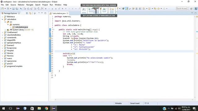Select the CineExamen2 project
The image size is (198, 111).
point(12,32)
